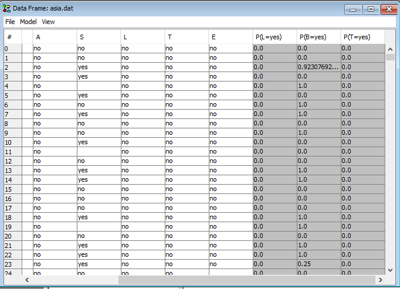Open the File menu
400x289 pixels.
10,22
